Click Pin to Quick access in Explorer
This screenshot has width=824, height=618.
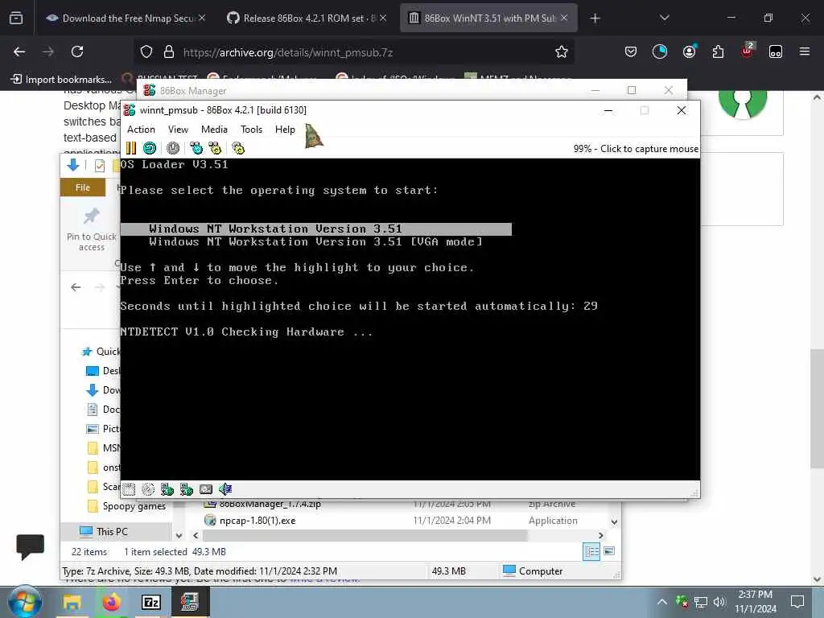click(x=92, y=229)
